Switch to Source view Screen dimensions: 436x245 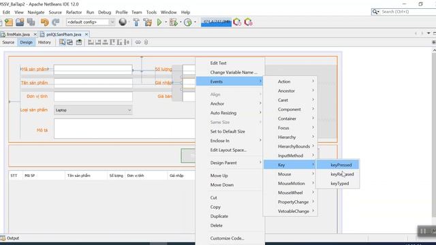pyautogui.click(x=8, y=42)
